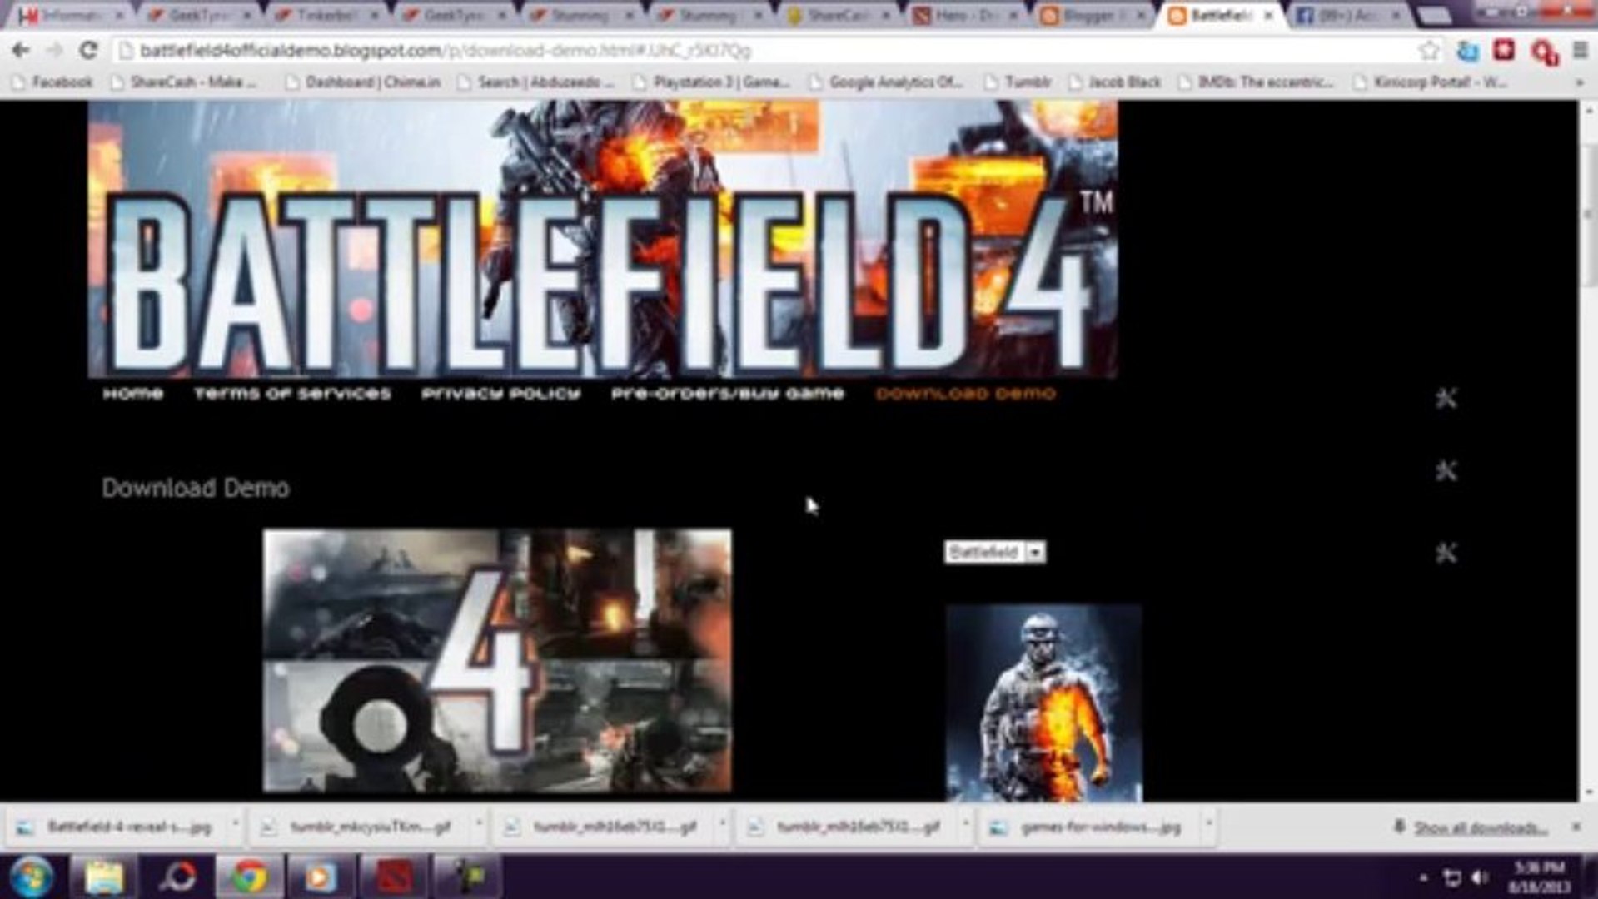This screenshot has width=1598, height=899.
Task: Open the Search | Abduzeedo bookmark
Action: tap(535, 82)
